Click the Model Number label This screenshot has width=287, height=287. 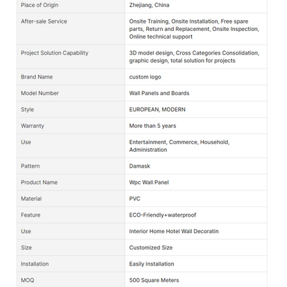tap(40, 93)
